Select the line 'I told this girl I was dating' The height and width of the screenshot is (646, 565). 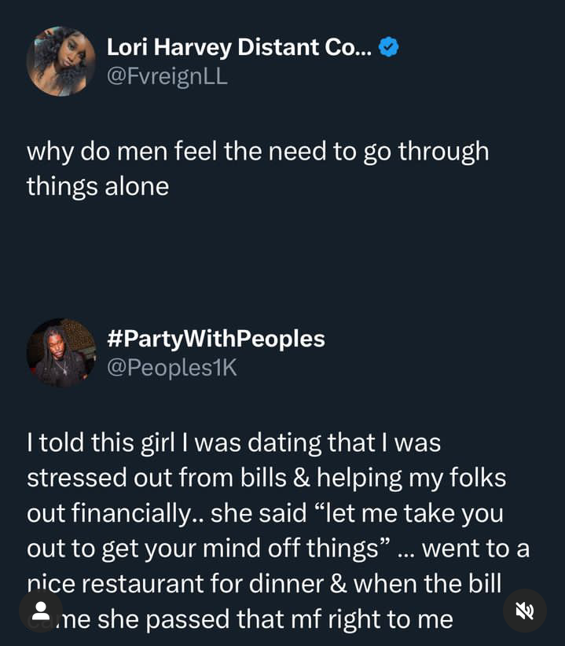[233, 442]
